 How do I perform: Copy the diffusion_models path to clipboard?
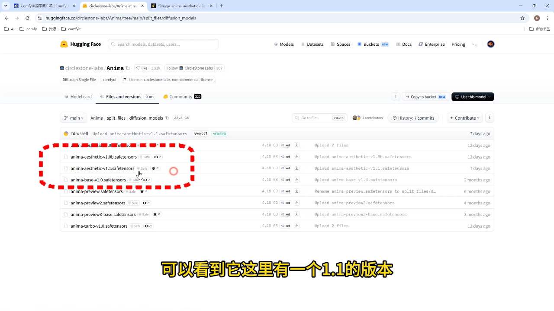(167, 118)
